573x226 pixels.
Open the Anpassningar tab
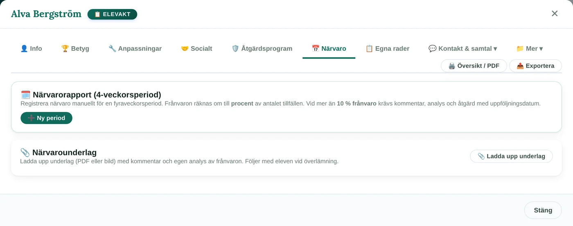coord(135,48)
